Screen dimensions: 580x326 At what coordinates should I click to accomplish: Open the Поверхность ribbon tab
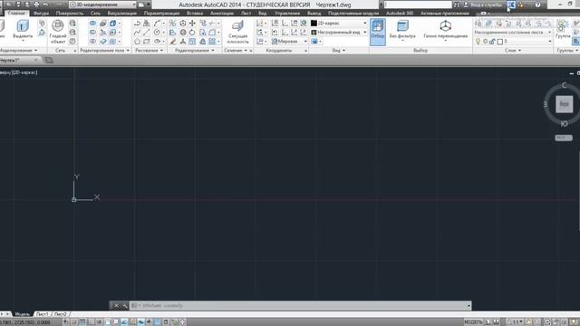70,13
